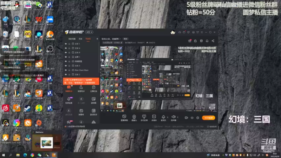Open Microsoft Edge from taskbar
The width and height of the screenshot is (281, 158).
25,155
